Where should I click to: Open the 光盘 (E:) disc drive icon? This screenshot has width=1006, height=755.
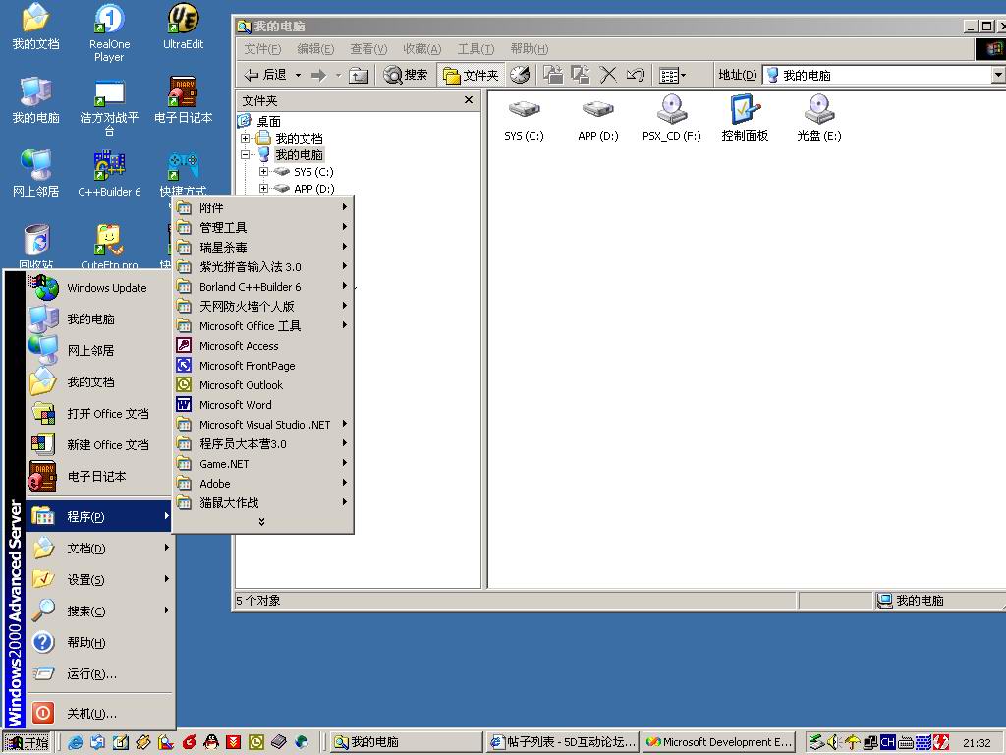point(819,118)
